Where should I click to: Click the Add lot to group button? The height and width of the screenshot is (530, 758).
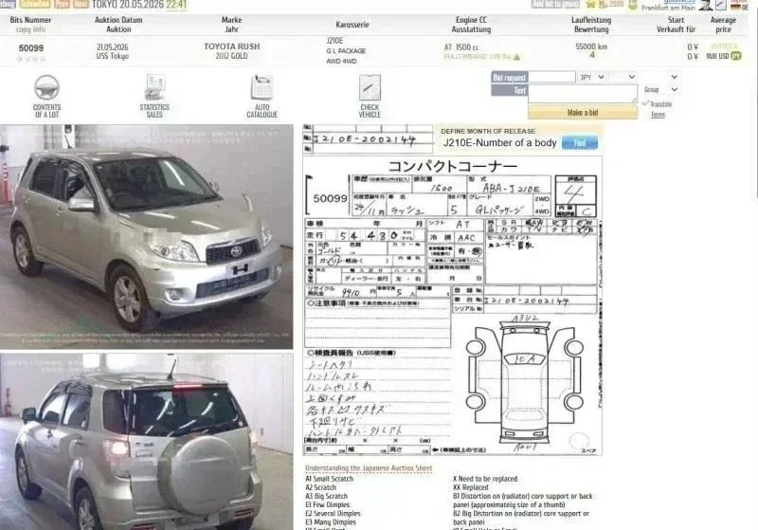click(x=555, y=4)
